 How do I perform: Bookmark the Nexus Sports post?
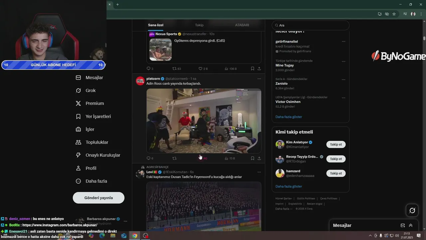[253, 69]
